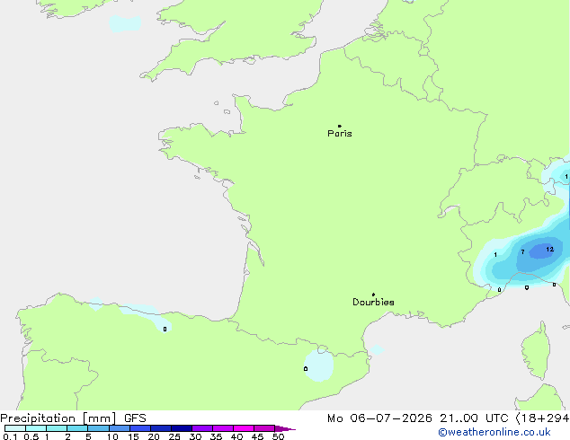Pick the legend swatch between 0.1 and 0.5
The width and height of the screenshot is (570, 440).
[x=15, y=428]
